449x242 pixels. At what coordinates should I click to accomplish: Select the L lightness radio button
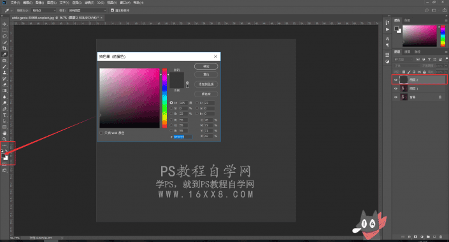tap(197, 102)
